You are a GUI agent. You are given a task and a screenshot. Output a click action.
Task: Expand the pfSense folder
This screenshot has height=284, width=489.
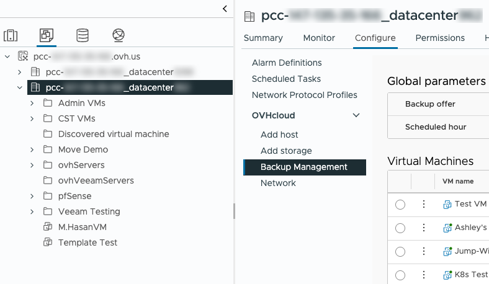point(32,196)
